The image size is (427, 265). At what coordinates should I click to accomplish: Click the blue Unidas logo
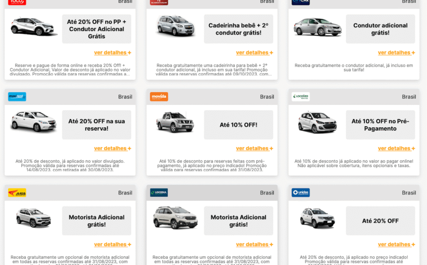[x=301, y=193]
